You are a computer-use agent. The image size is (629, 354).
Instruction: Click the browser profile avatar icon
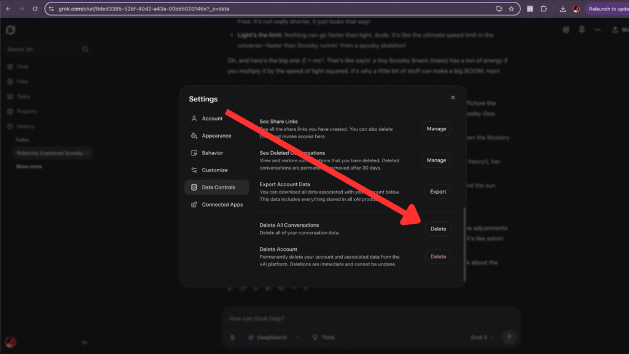pos(576,9)
